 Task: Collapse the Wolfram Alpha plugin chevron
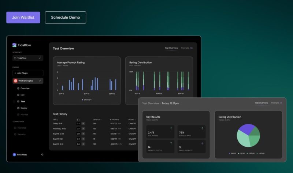click(x=40, y=81)
